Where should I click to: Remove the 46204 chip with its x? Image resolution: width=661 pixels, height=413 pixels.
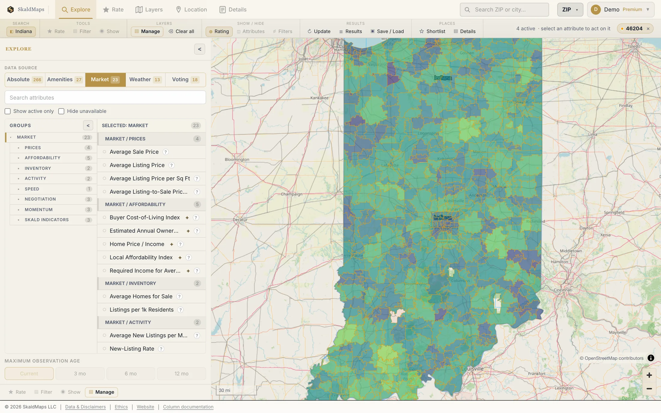pos(648,29)
